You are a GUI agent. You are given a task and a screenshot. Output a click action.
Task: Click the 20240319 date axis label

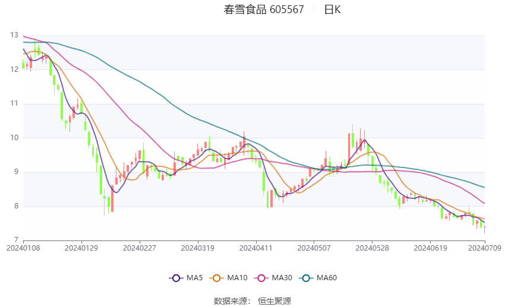click(x=198, y=248)
